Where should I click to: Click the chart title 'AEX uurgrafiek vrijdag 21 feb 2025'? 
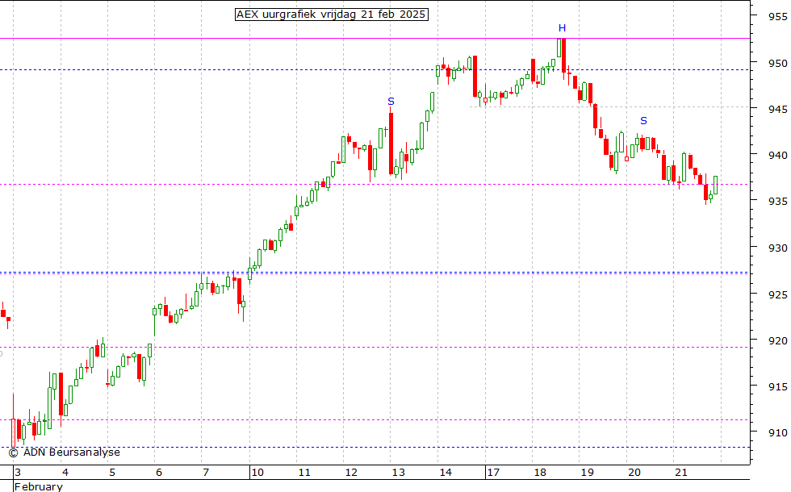coord(332,15)
